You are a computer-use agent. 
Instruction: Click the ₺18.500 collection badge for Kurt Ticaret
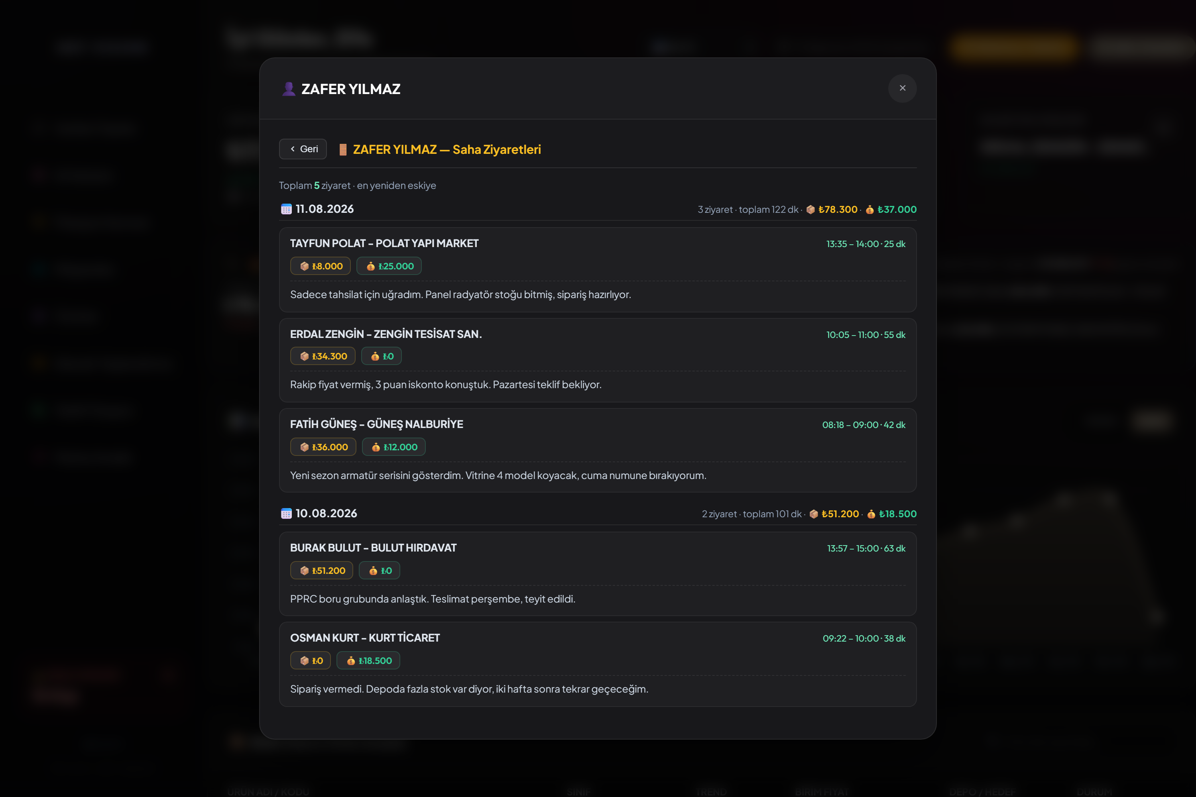click(x=368, y=660)
